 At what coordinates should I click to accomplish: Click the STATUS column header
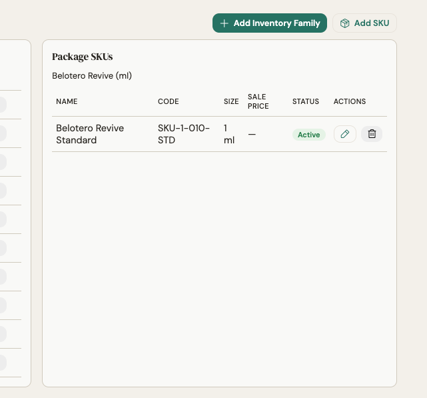coord(306,101)
